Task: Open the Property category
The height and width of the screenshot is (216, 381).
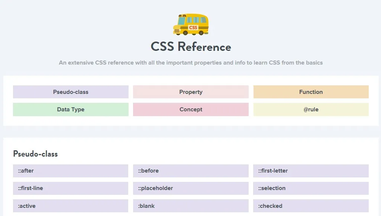Action: click(x=191, y=92)
